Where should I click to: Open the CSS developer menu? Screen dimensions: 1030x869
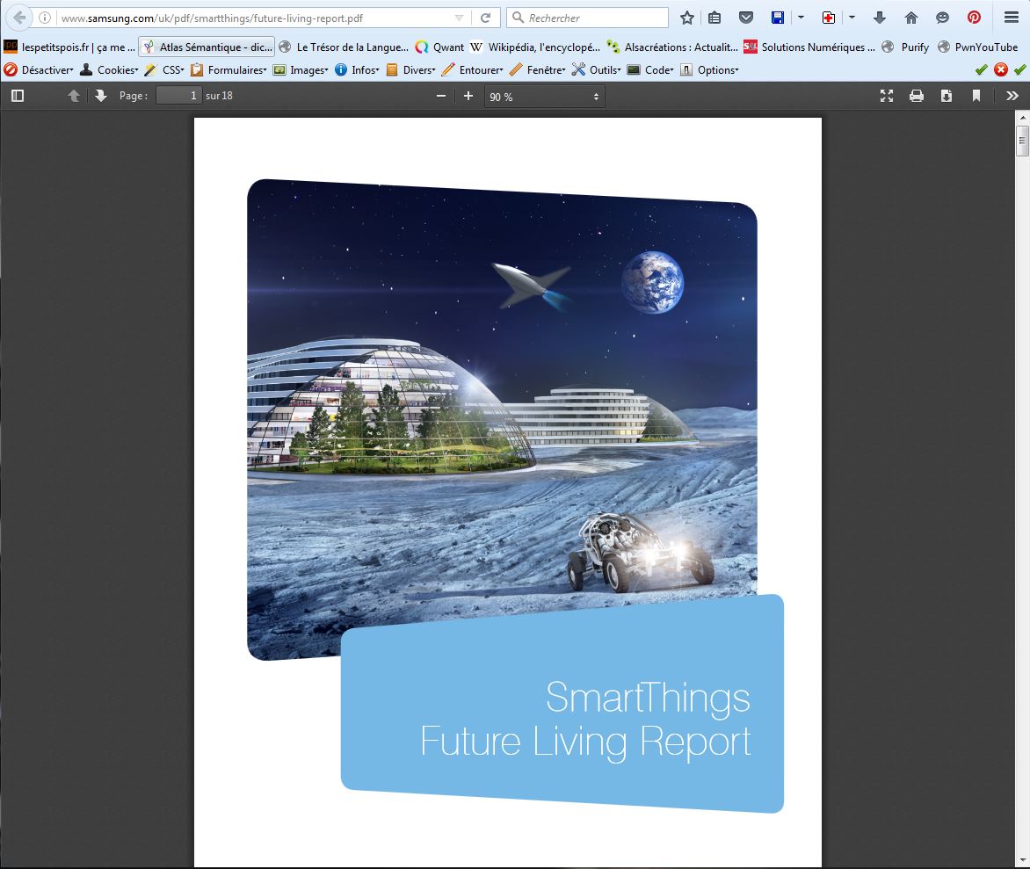pyautogui.click(x=165, y=69)
